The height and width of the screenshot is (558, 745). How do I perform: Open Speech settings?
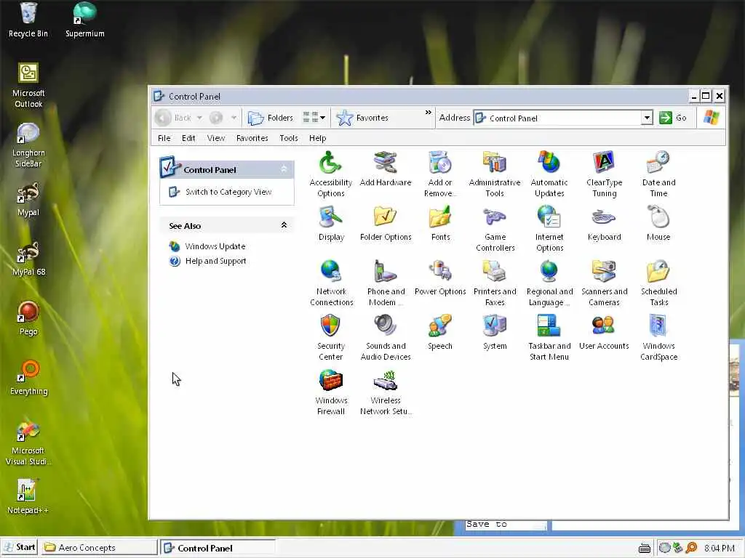[440, 333]
